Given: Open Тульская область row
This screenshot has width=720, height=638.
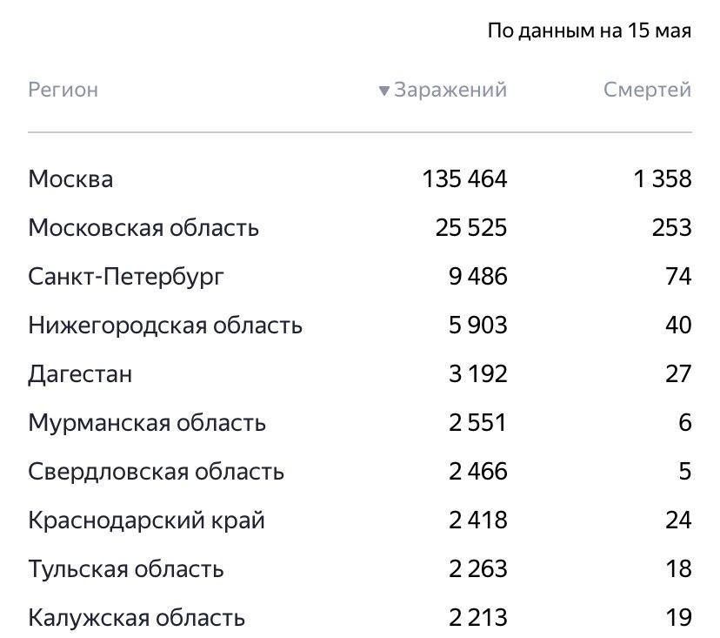Looking at the screenshot, I should [126, 569].
